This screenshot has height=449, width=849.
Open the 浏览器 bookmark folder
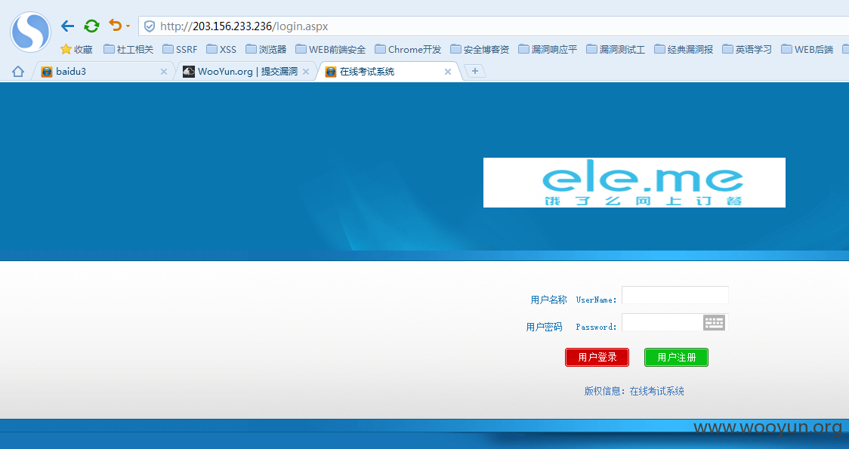266,49
